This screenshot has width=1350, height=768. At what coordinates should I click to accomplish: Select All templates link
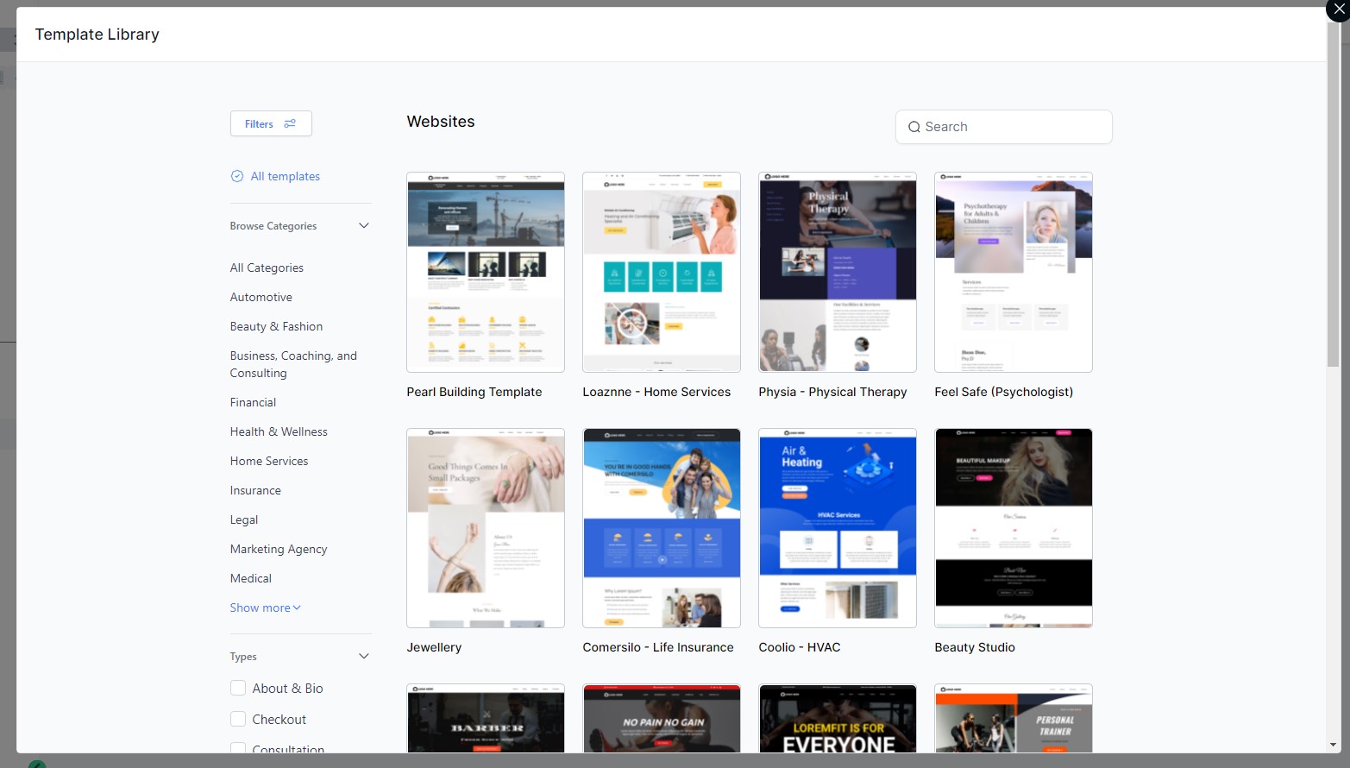[285, 176]
